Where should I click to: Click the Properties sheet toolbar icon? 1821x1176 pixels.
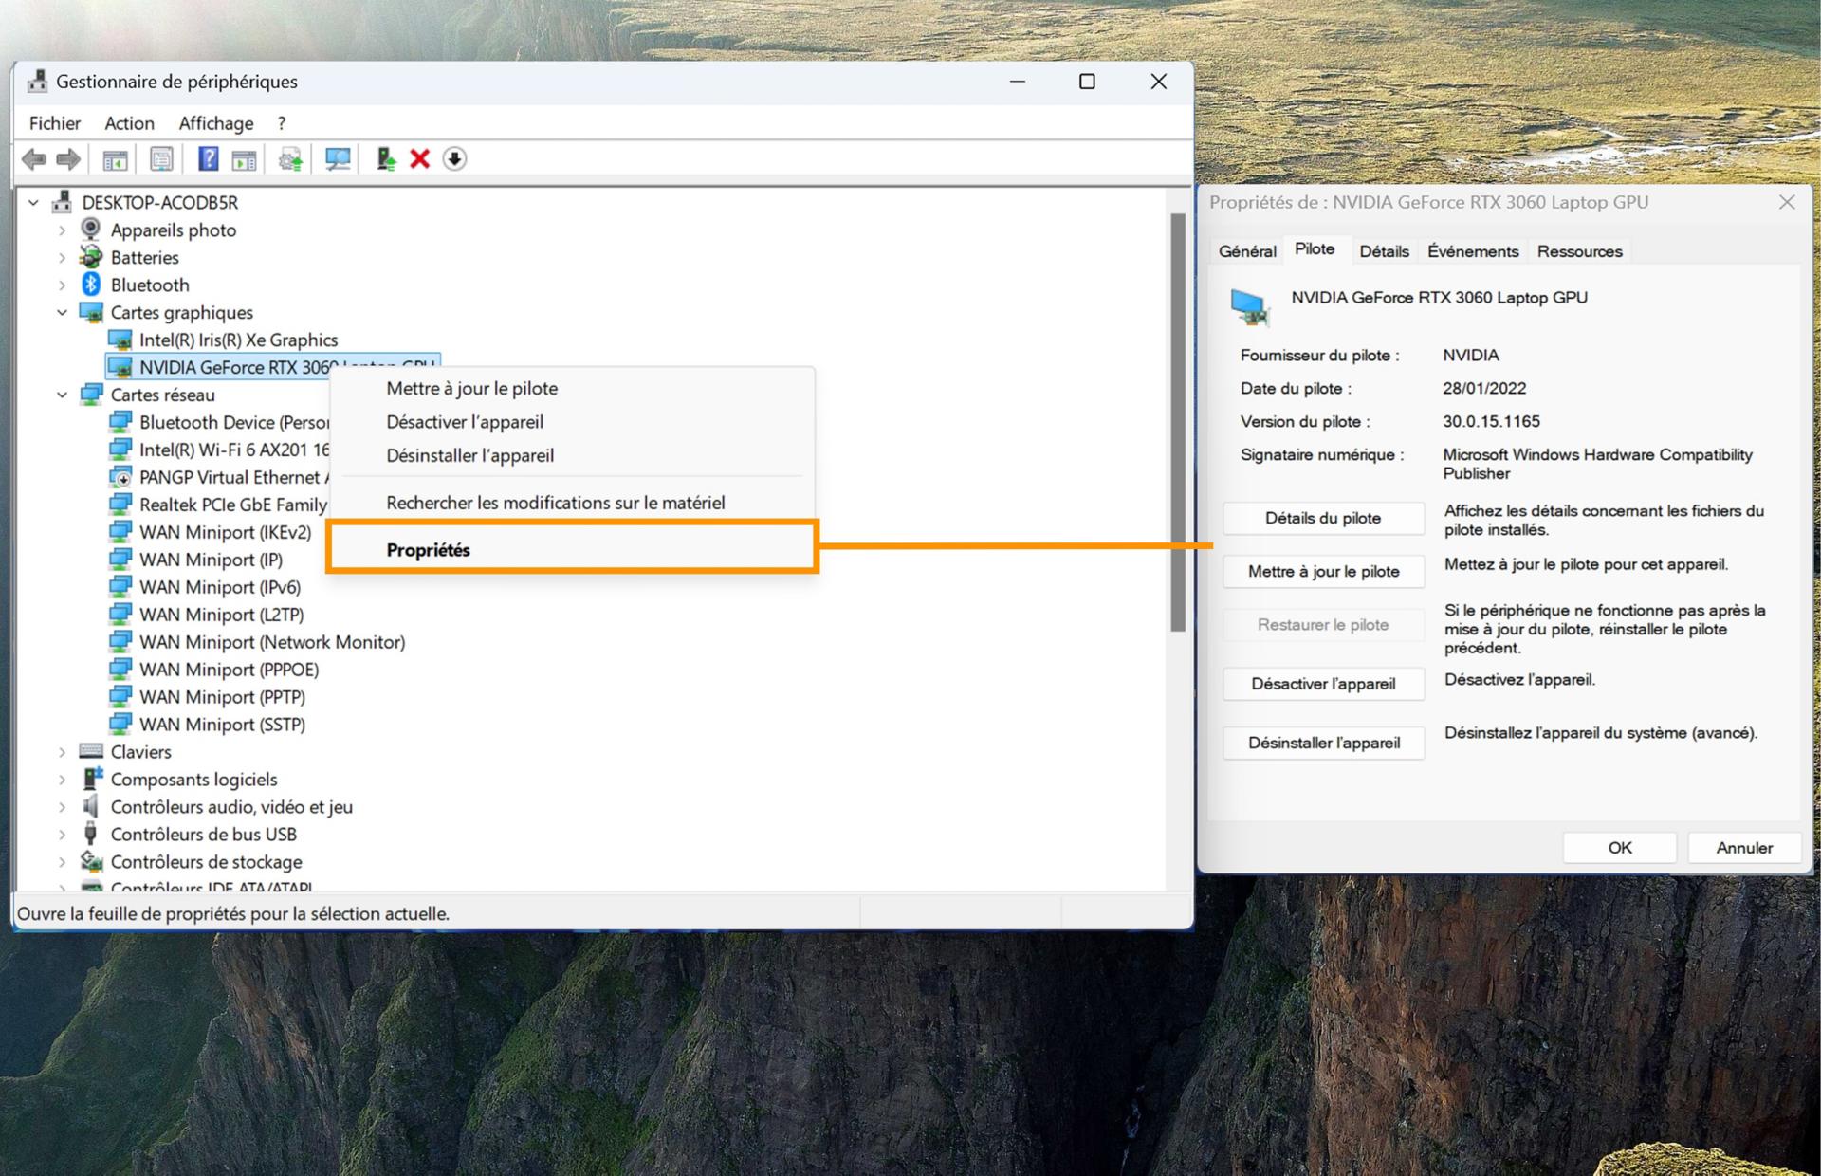pos(162,159)
